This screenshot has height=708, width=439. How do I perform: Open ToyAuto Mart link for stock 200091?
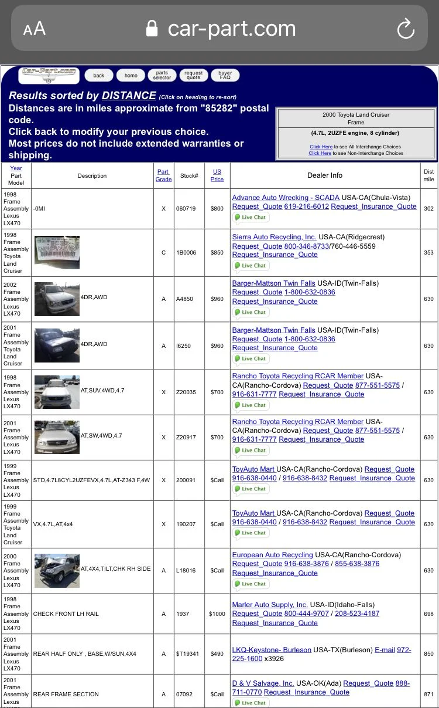coord(253,469)
